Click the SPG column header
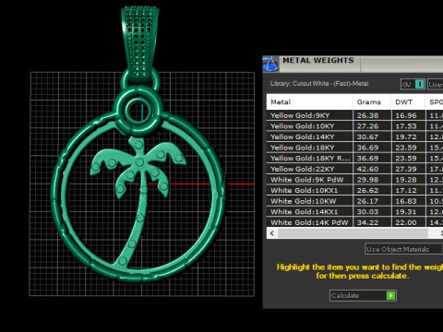 (x=435, y=102)
